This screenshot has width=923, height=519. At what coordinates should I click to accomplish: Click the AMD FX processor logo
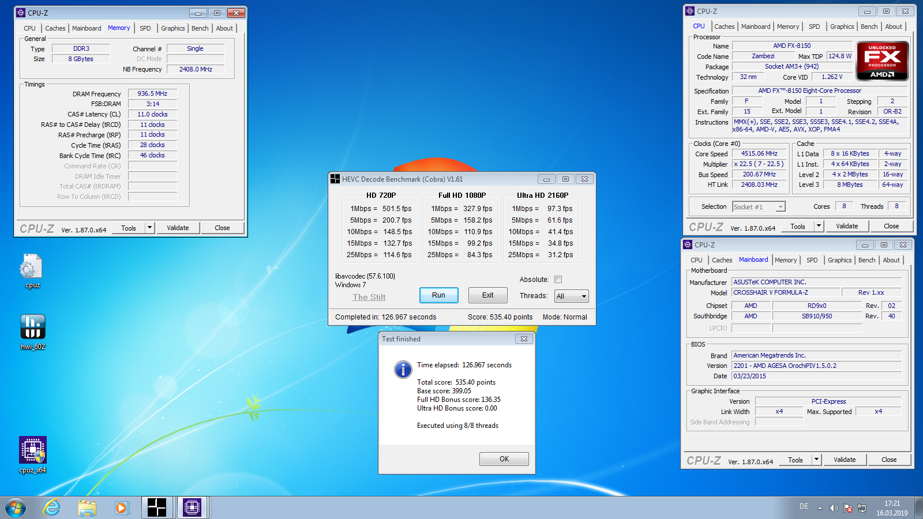point(882,61)
